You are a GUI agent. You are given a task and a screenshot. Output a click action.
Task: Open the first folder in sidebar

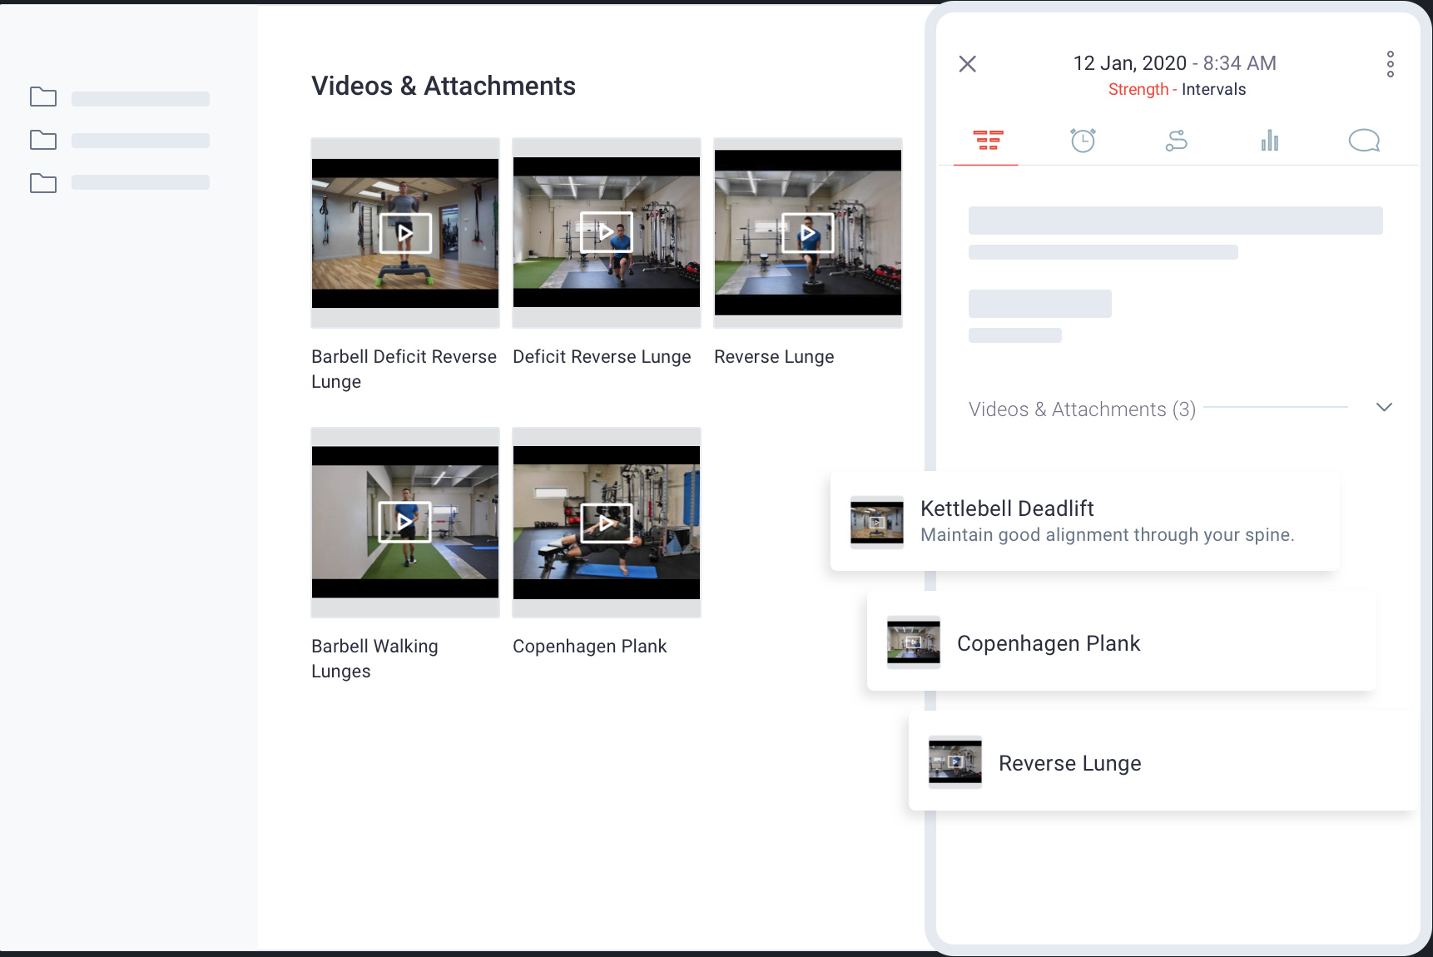[43, 97]
